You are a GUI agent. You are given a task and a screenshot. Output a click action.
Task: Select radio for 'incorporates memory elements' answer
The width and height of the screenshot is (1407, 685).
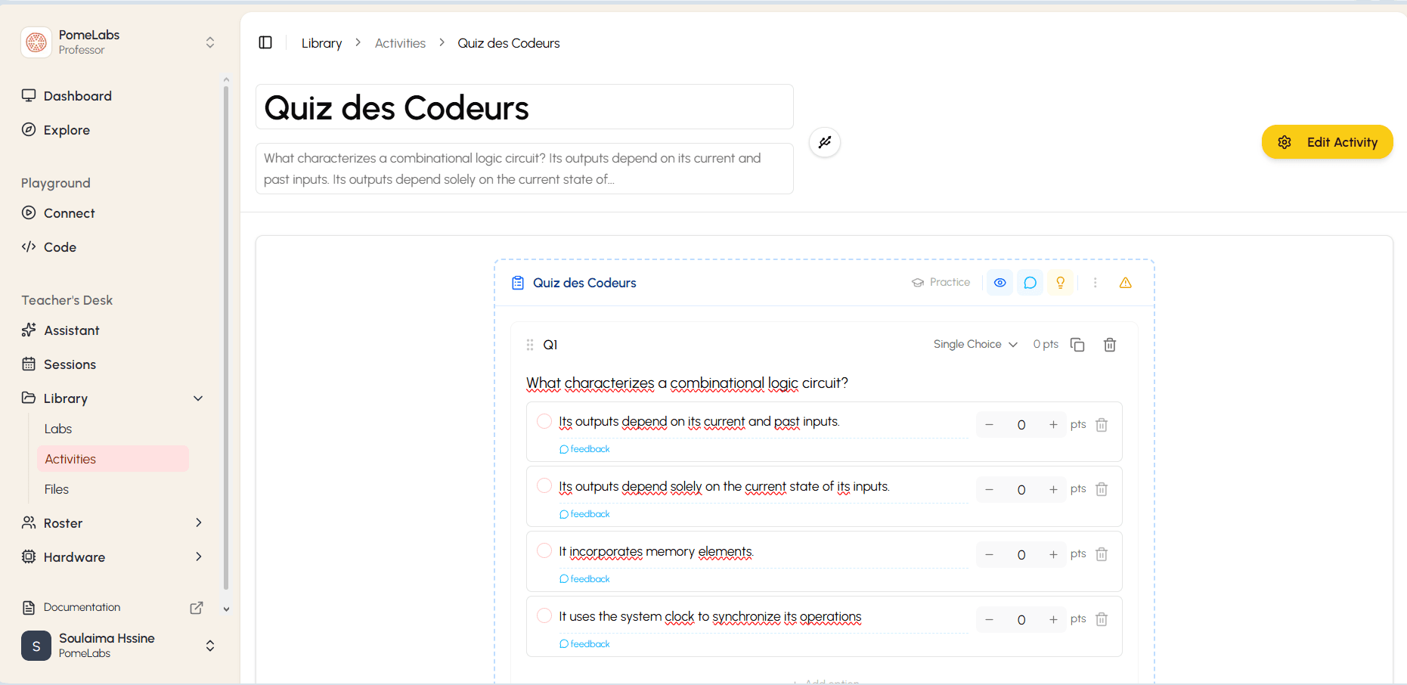click(x=544, y=550)
